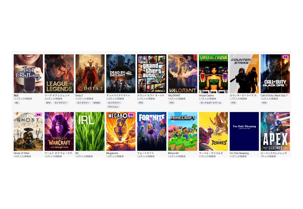Select the MOBA tag under Dota 2
Viewport: 303px width, 209px height.
pos(96,103)
